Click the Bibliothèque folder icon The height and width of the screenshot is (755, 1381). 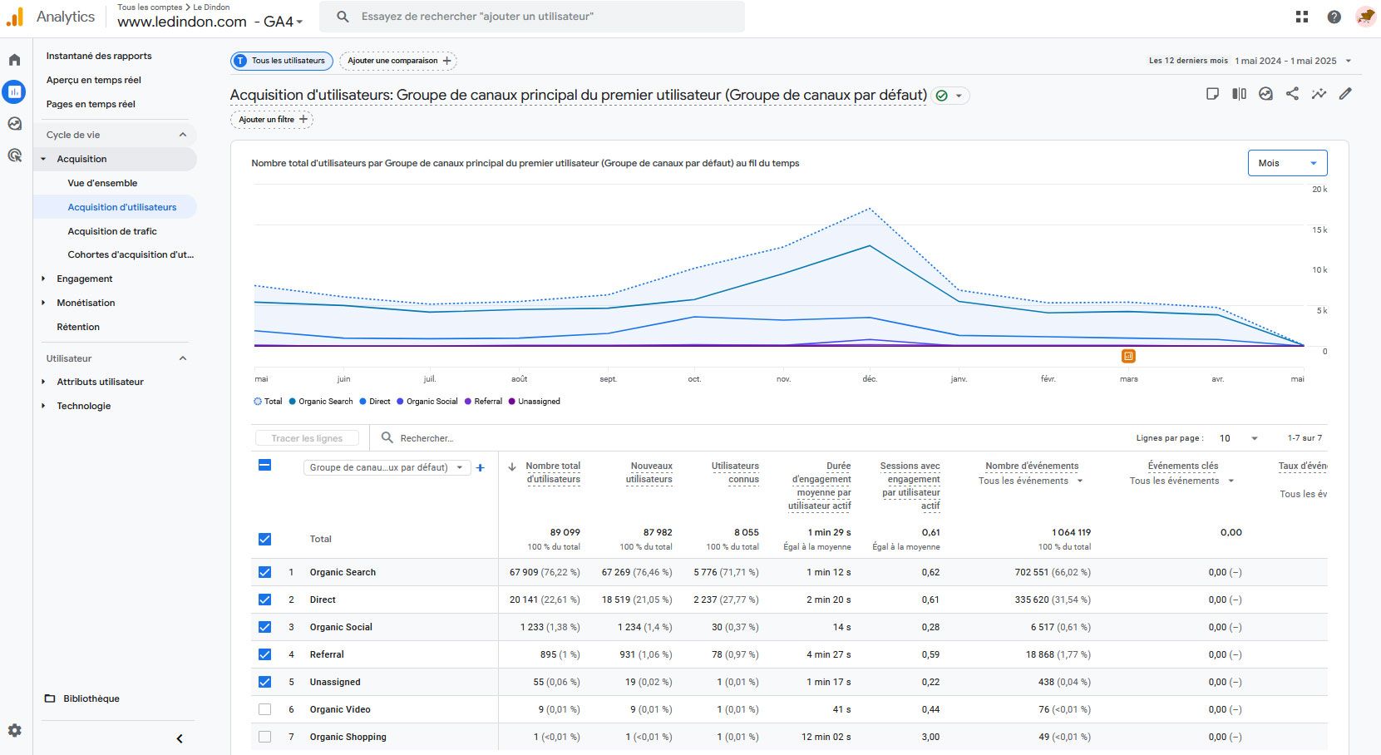(x=50, y=698)
